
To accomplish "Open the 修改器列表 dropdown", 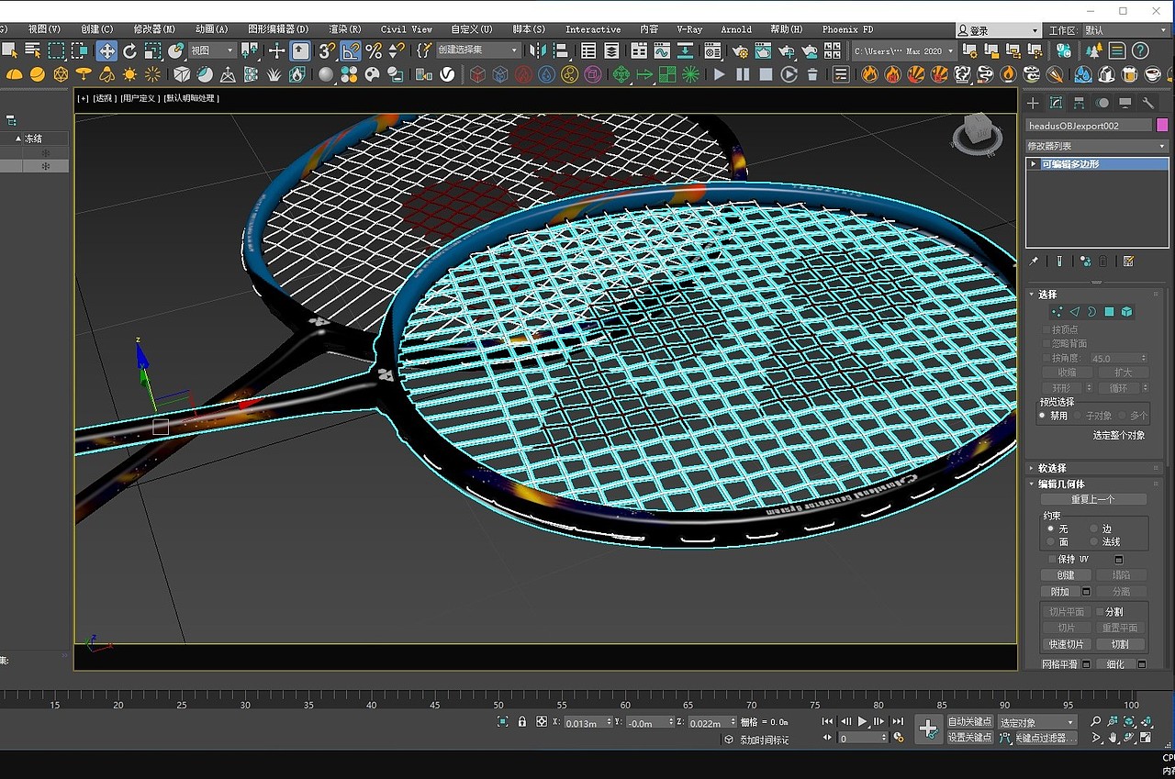I will 1096,146.
